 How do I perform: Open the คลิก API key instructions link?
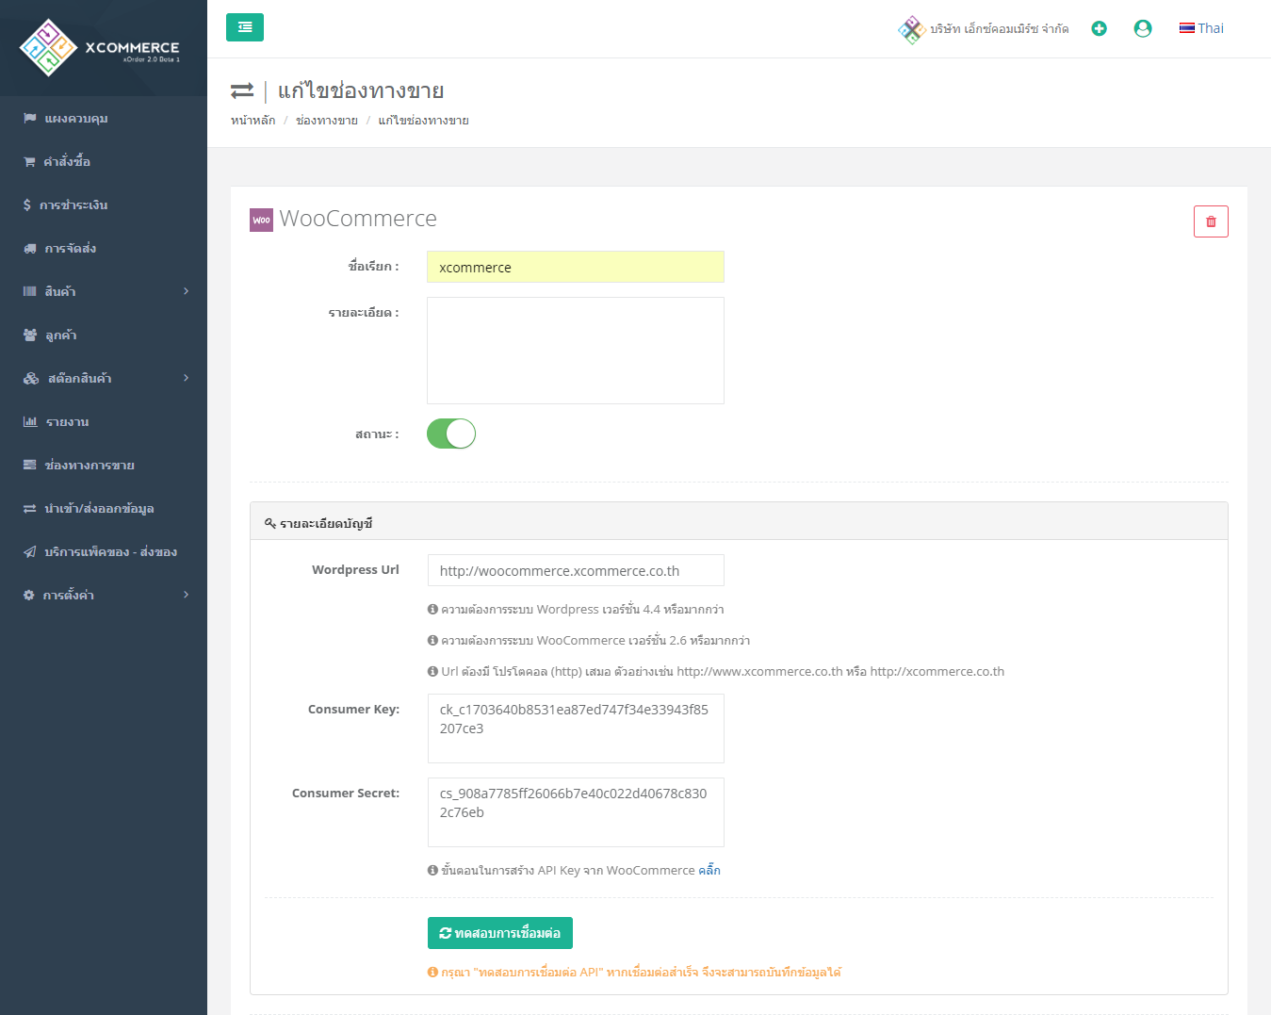(x=709, y=870)
